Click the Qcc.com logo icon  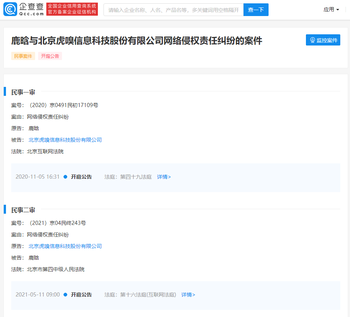click(10, 9)
